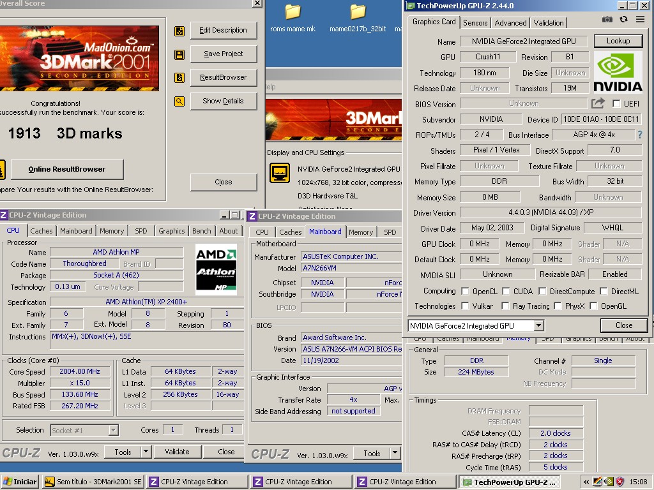Click the CPU name field 'AMD Athlon MP'

click(116, 252)
